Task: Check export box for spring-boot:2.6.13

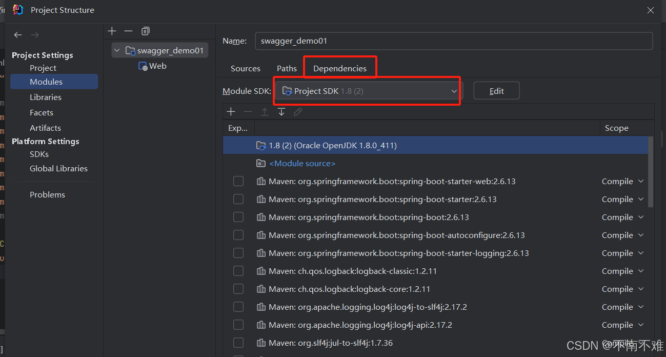Action: tap(238, 217)
